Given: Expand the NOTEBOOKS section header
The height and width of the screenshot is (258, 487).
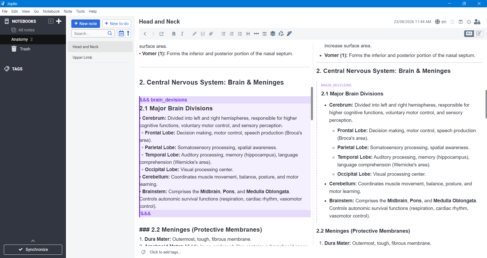Looking at the screenshot, I should tap(24, 21).
